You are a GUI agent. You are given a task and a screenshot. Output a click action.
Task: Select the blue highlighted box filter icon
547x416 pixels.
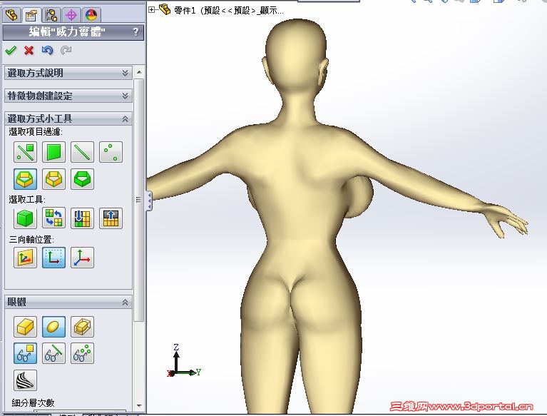pyautogui.click(x=25, y=179)
